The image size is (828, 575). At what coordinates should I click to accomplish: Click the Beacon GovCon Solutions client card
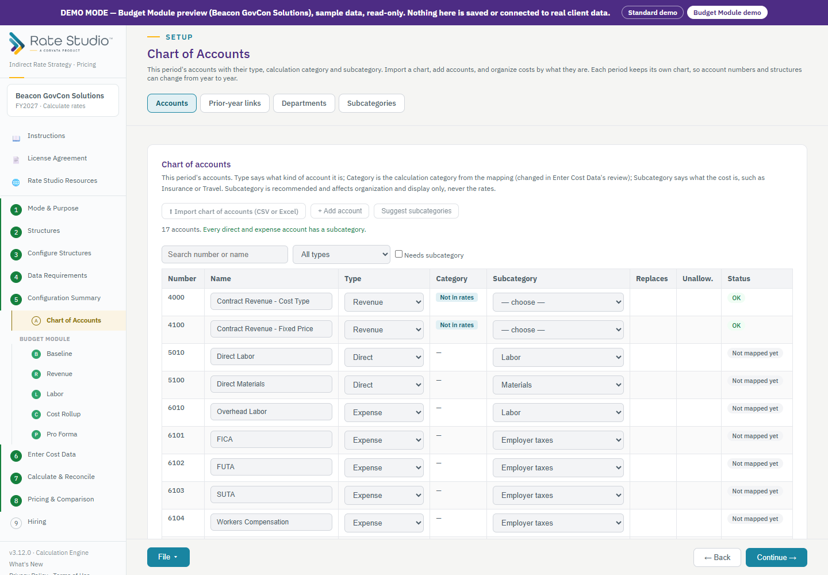click(63, 101)
